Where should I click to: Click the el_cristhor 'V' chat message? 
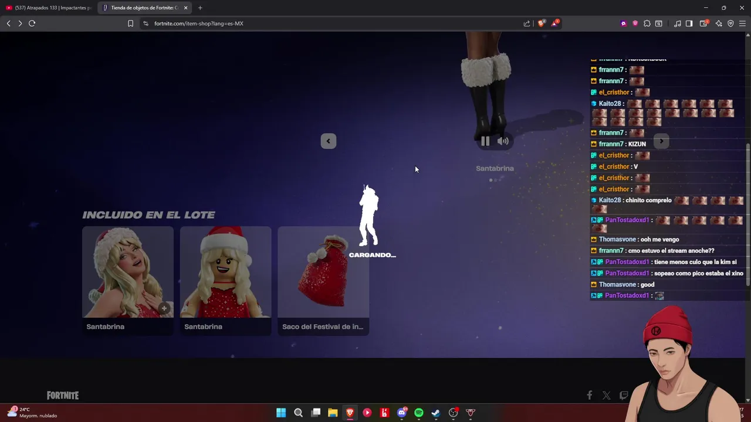click(635, 166)
